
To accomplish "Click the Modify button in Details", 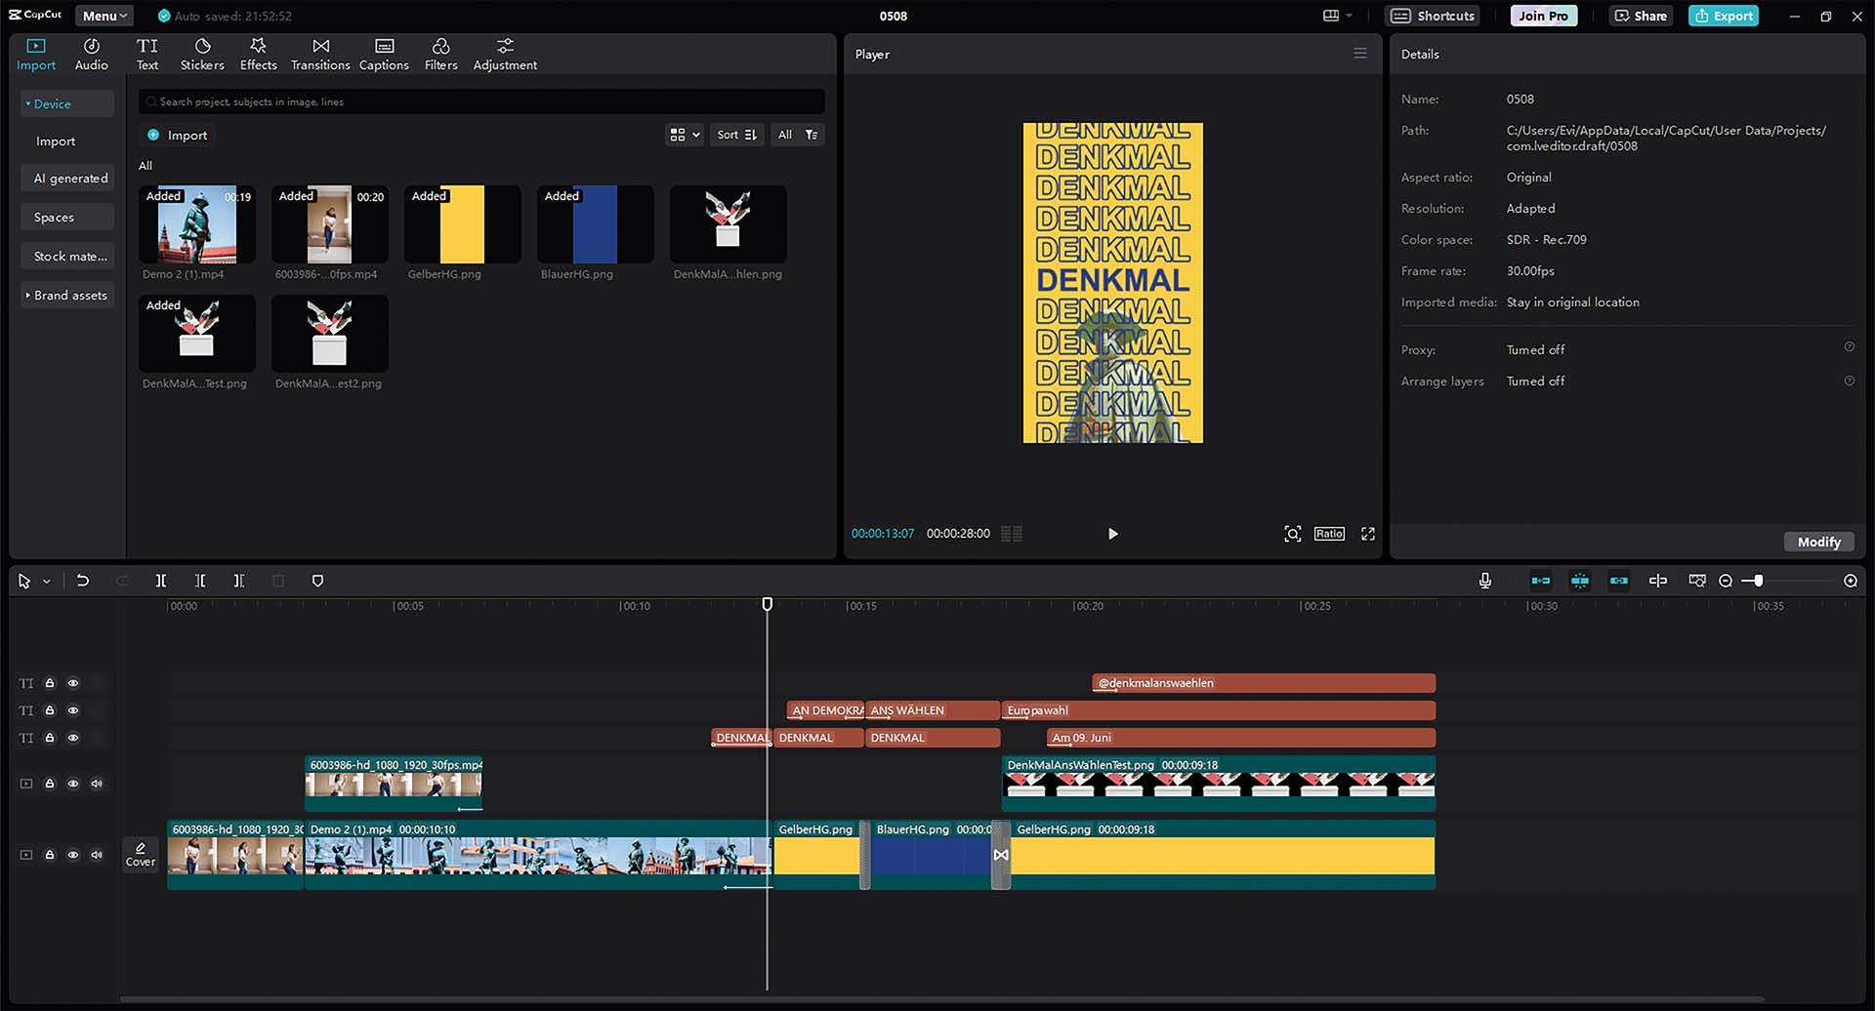I will tap(1818, 542).
